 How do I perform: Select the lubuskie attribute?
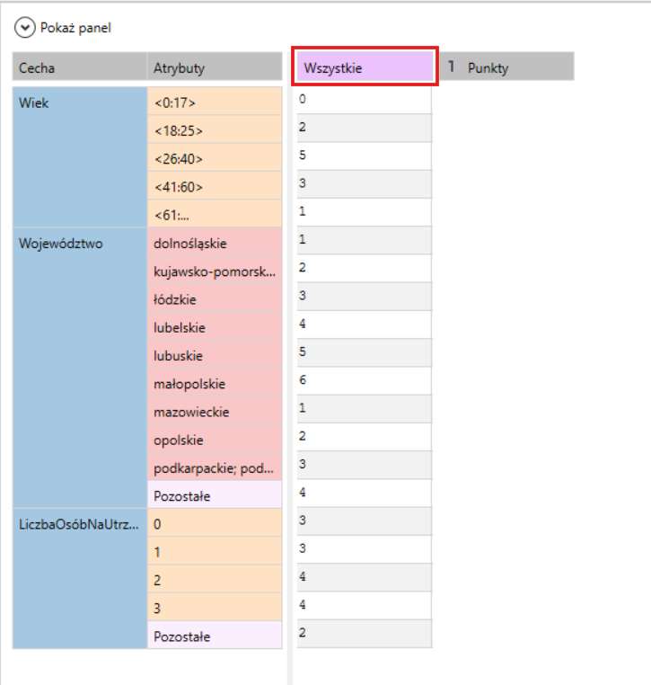(215, 354)
